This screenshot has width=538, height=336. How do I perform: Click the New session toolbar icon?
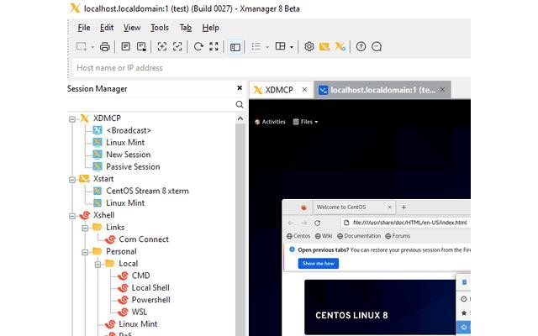coord(82,46)
